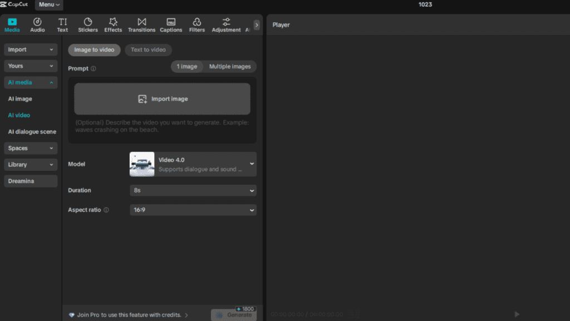570x321 pixels.
Task: Select the Multiple images option
Action: pos(229,66)
